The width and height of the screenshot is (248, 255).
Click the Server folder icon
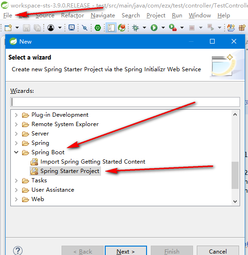point(25,134)
